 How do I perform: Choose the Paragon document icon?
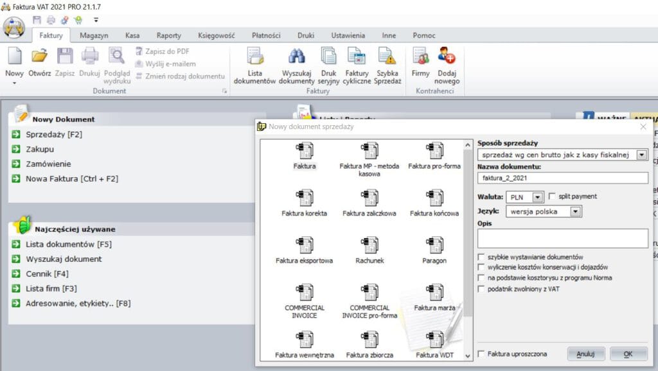(x=434, y=250)
